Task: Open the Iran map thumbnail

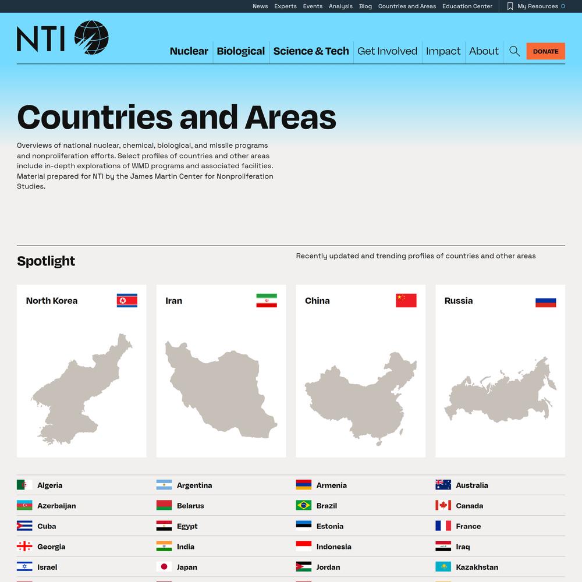Action: point(221,389)
